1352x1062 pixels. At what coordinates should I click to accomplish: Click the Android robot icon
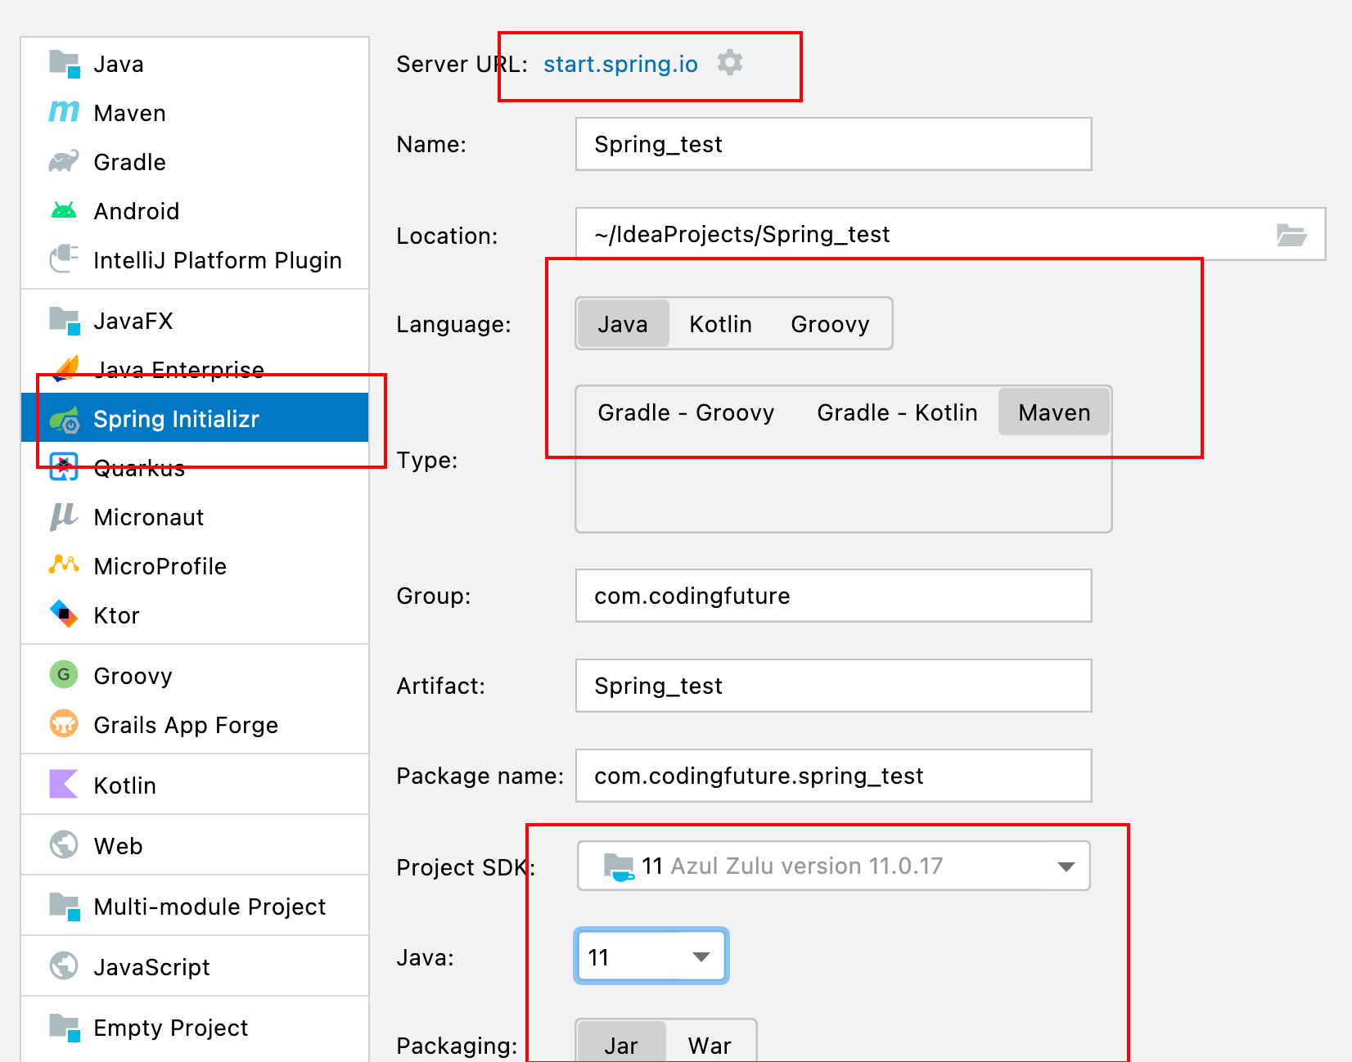click(64, 210)
